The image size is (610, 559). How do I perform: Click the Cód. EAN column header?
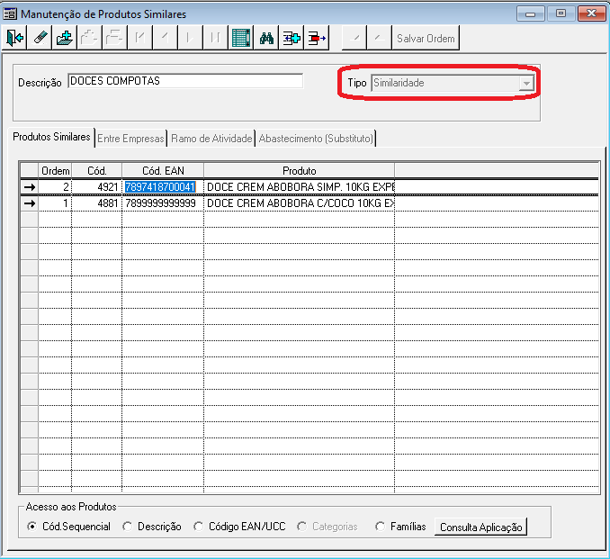click(163, 171)
